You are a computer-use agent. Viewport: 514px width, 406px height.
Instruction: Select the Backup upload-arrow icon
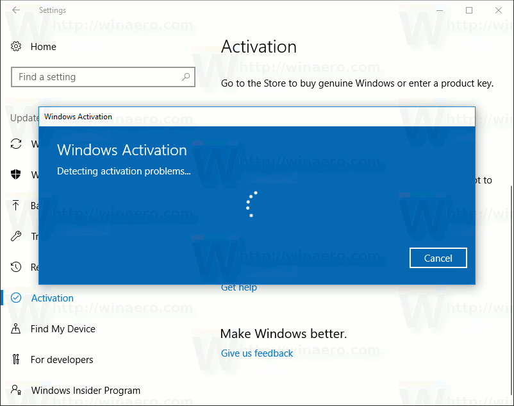(x=15, y=206)
